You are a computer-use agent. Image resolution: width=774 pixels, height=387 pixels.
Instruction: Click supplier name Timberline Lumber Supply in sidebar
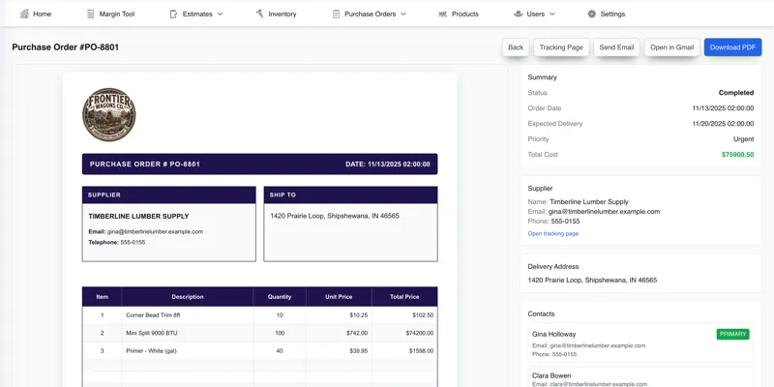589,202
